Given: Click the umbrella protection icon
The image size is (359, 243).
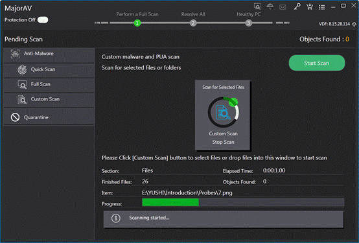Looking at the screenshot, I should [x=270, y=6].
